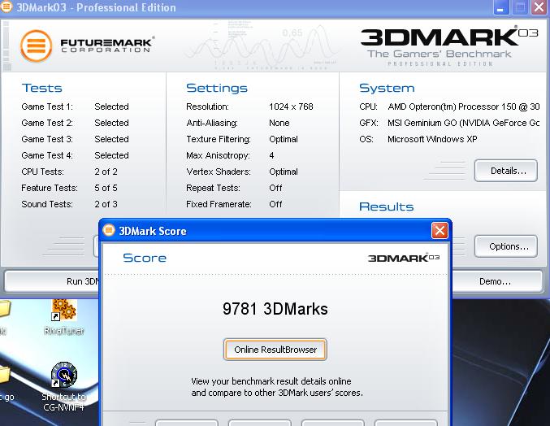Viewport: 550px width, 426px height.
Task: Click the System section heading
Action: [387, 88]
